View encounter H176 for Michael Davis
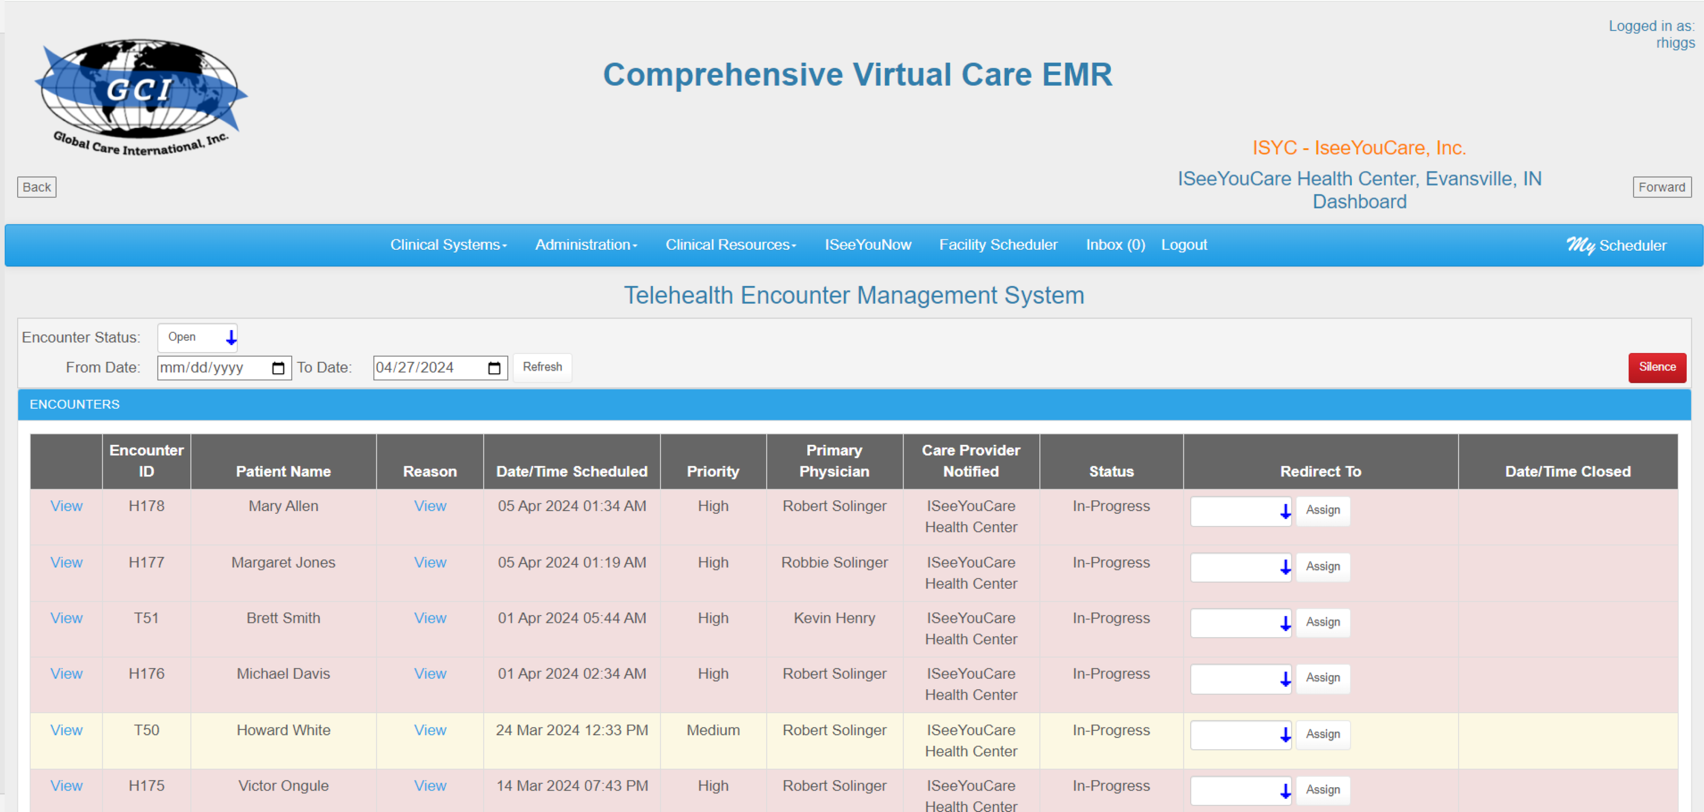Screen dimensions: 1704x812 pyautogui.click(x=66, y=674)
